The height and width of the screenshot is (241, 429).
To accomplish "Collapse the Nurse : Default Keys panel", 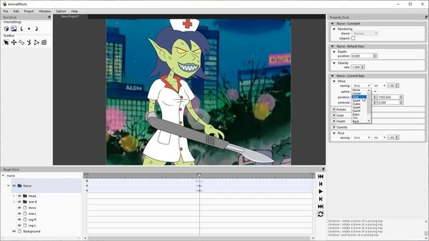I will coord(332,46).
